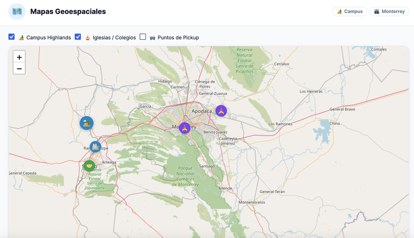This screenshot has height=238, width=414.
Task: Click the Monterrey button in header
Action: coord(389,11)
